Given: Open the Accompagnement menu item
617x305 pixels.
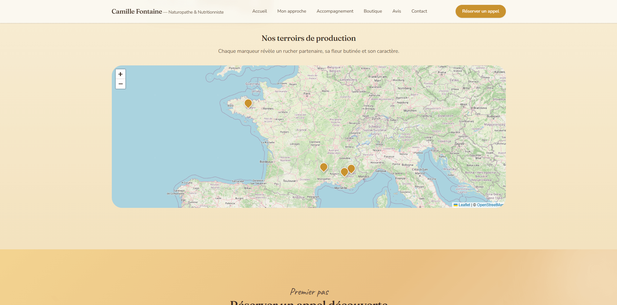Looking at the screenshot, I should click(x=335, y=11).
